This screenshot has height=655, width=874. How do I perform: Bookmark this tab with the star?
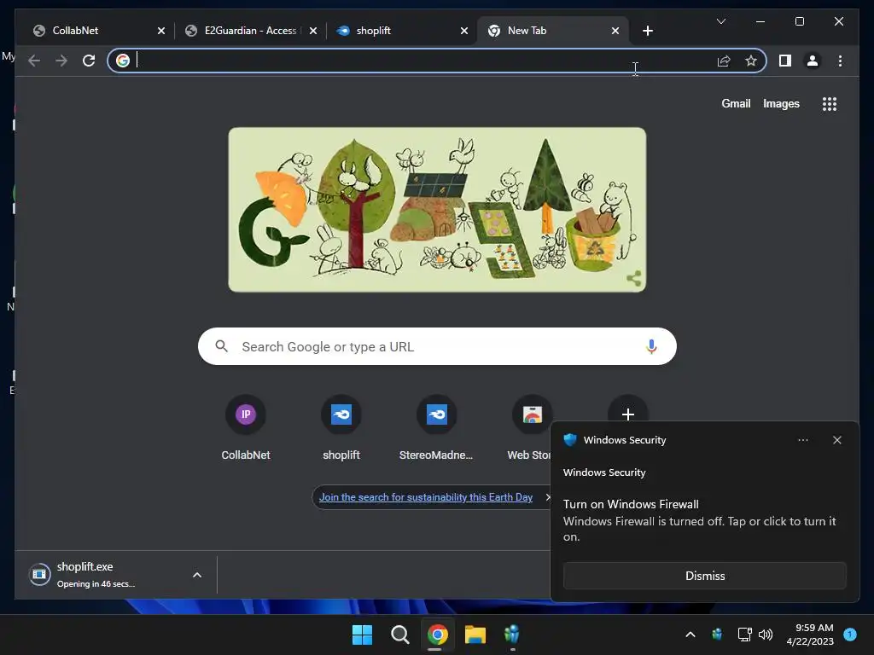(x=751, y=61)
